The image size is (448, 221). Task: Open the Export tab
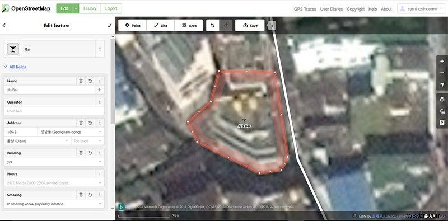111,8
